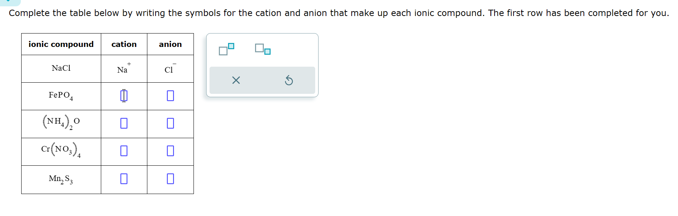Click the cation input box for FePO4
This screenshot has width=678, height=216.
[124, 96]
